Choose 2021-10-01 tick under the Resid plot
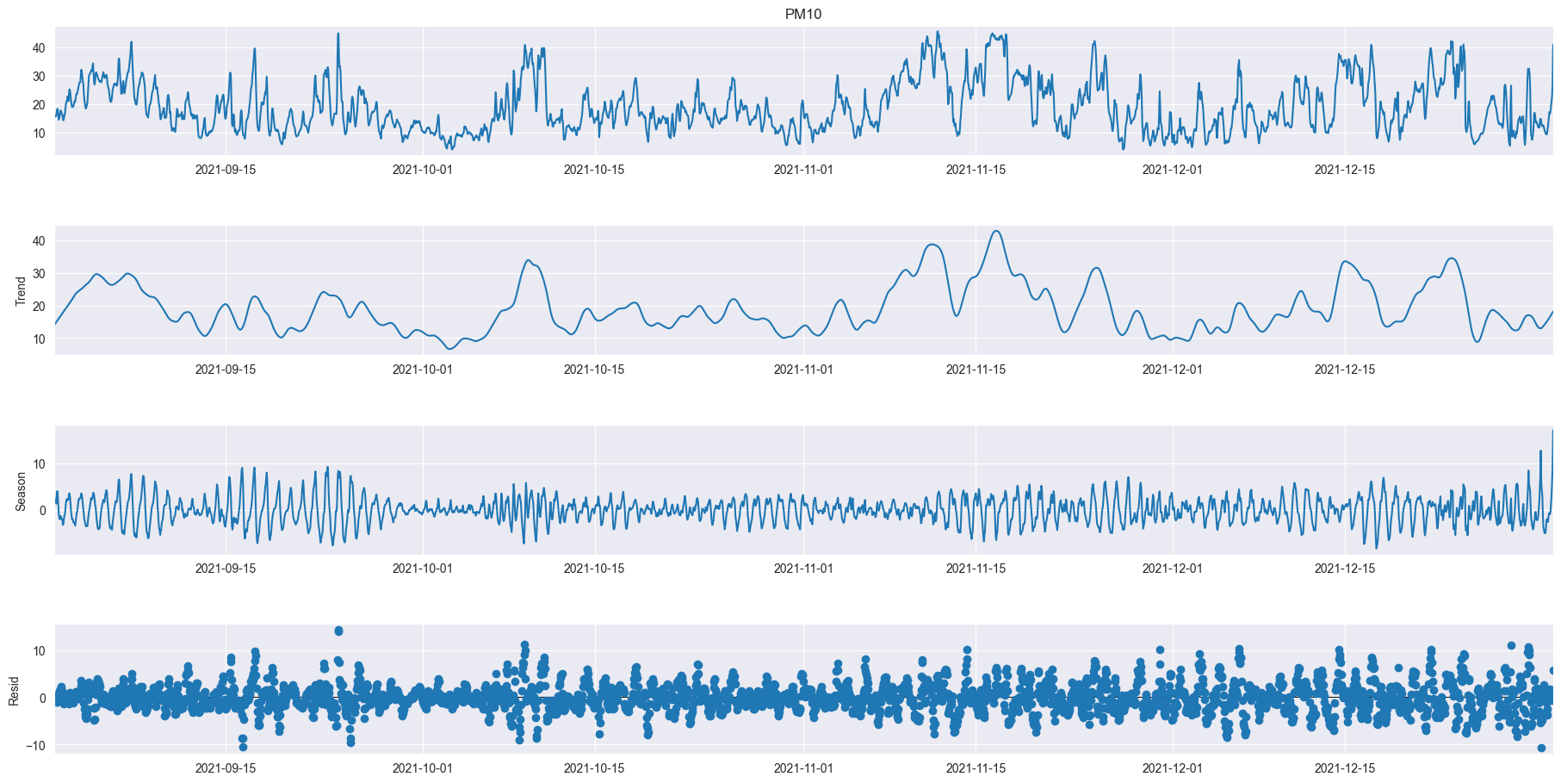This screenshot has width=1561, height=783. [423, 768]
